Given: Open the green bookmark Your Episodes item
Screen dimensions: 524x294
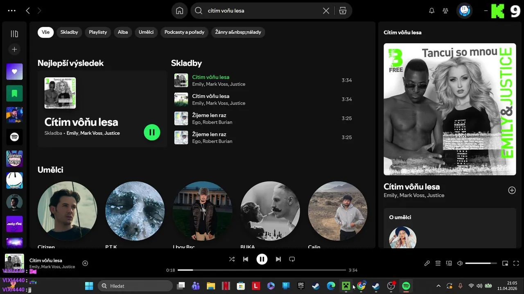Looking at the screenshot, I should pos(14,94).
